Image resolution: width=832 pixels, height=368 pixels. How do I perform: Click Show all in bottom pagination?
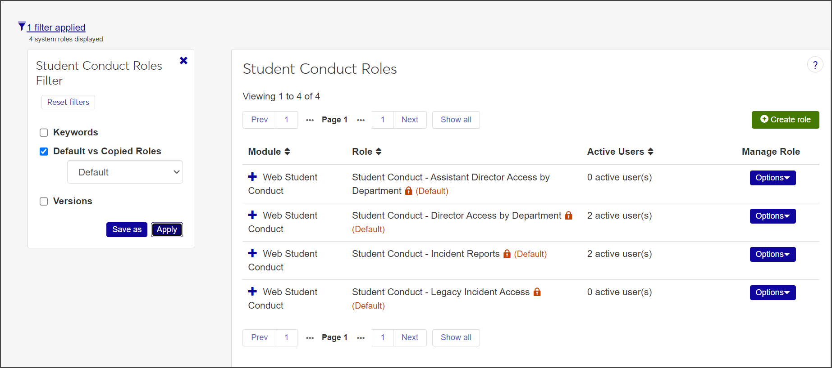(x=456, y=337)
